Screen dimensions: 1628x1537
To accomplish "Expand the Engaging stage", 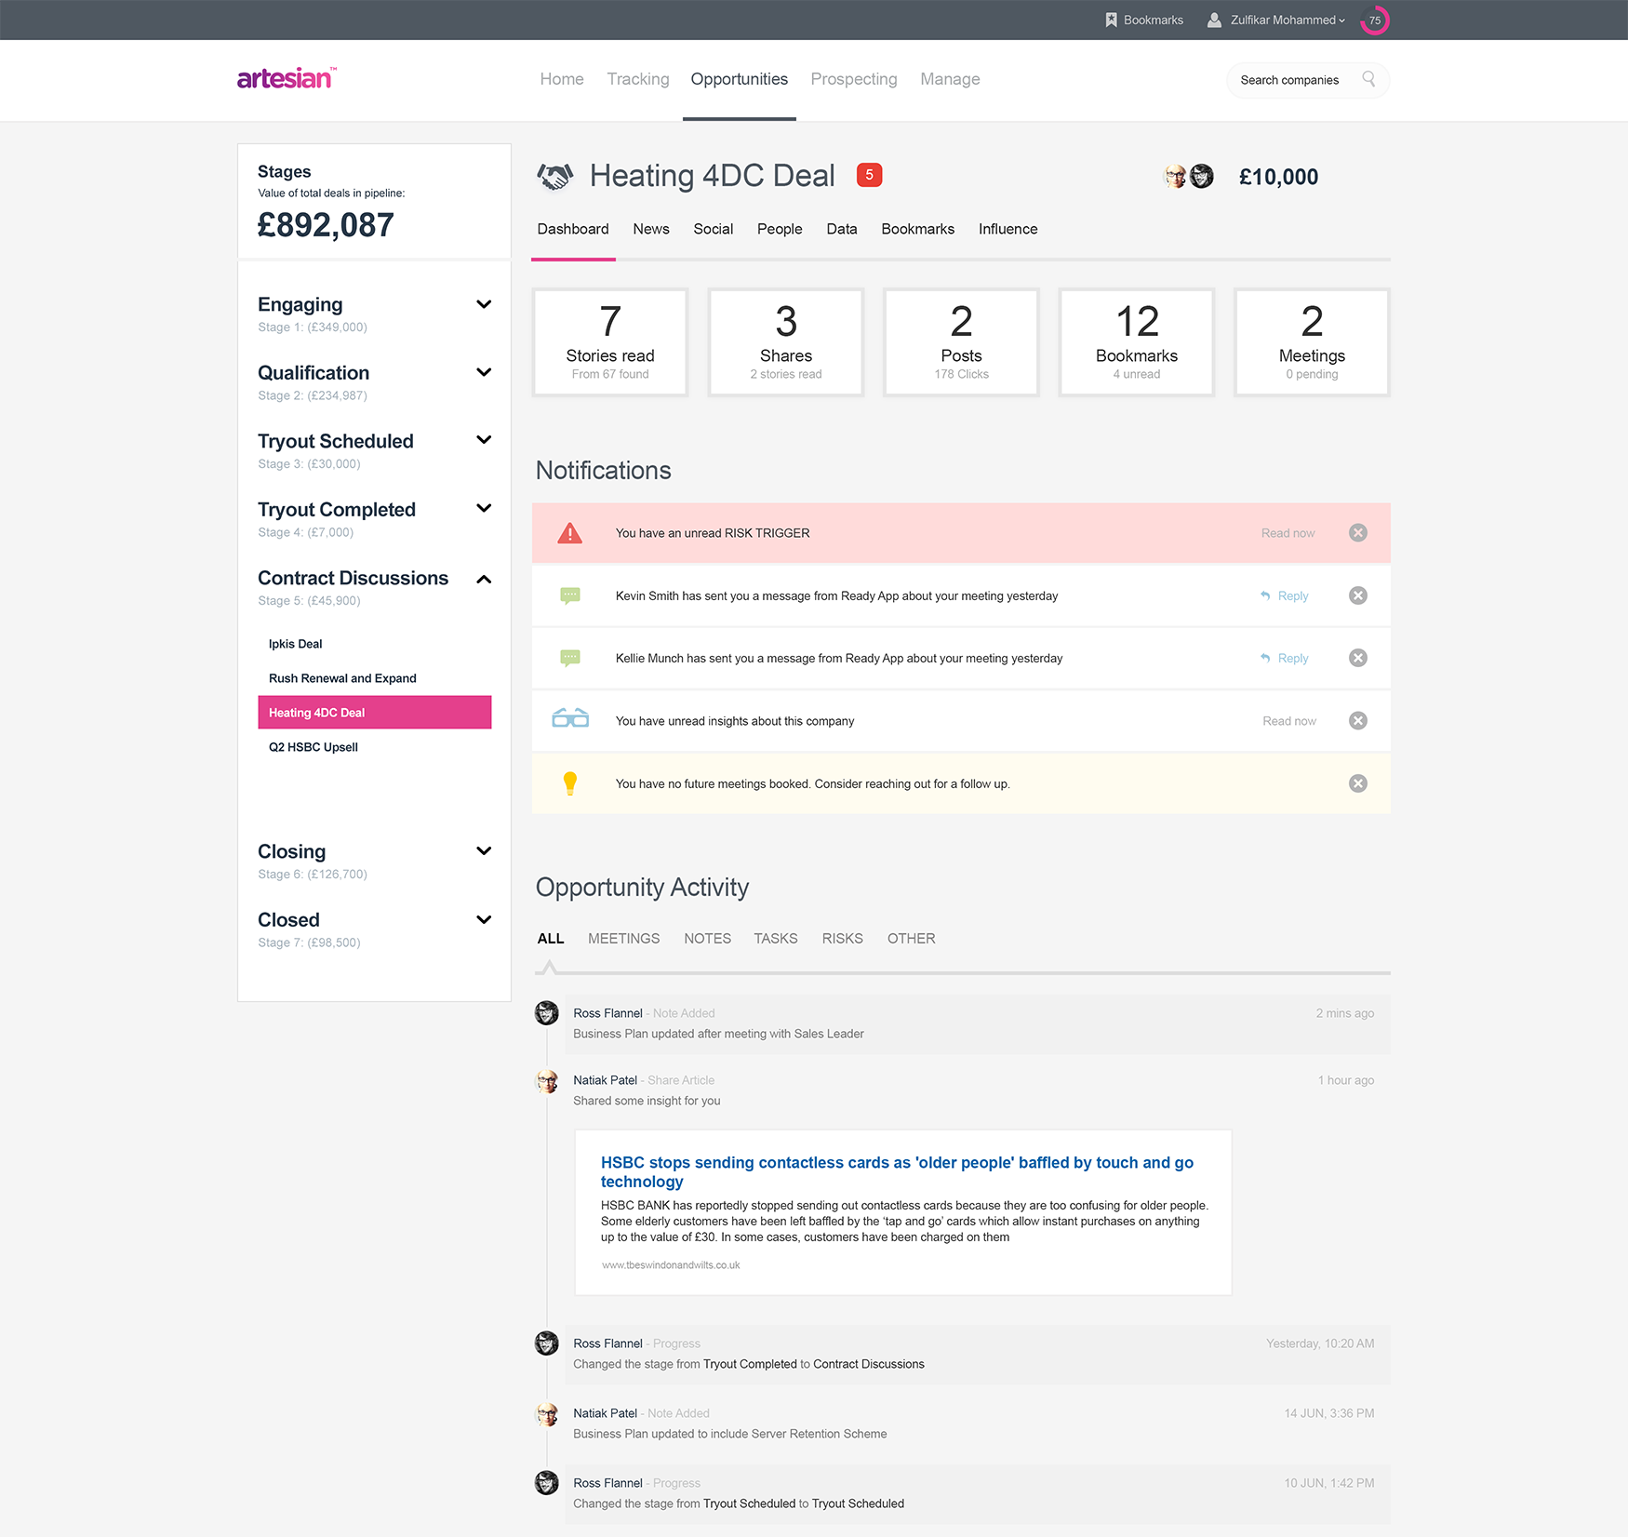I will pos(484,304).
